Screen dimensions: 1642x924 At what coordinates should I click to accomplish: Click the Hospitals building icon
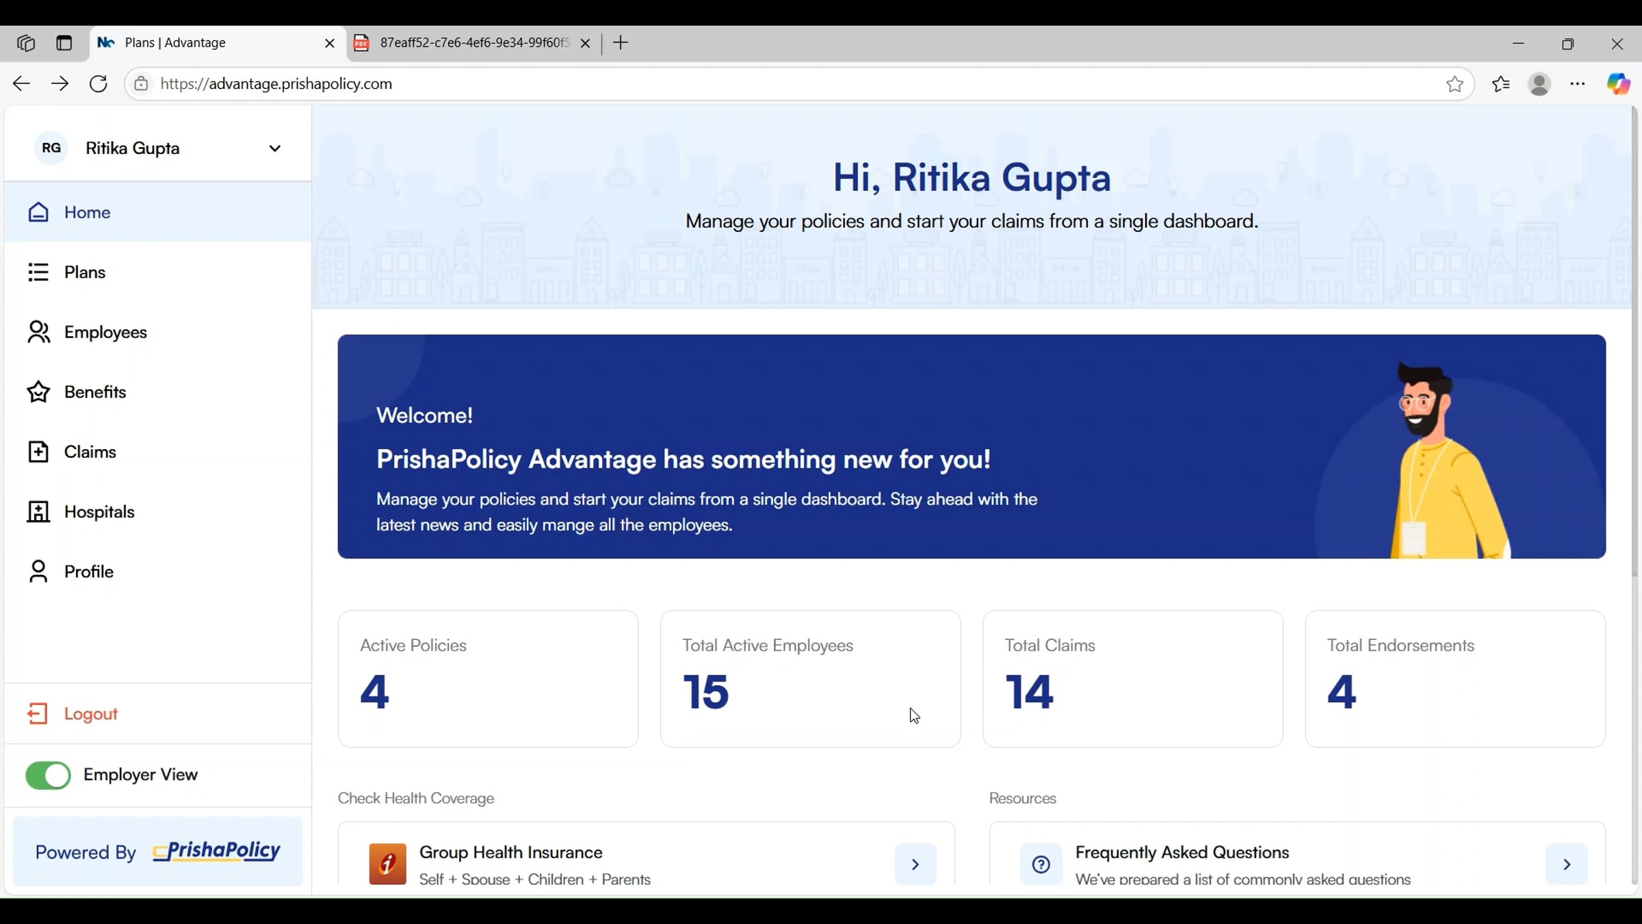point(38,511)
